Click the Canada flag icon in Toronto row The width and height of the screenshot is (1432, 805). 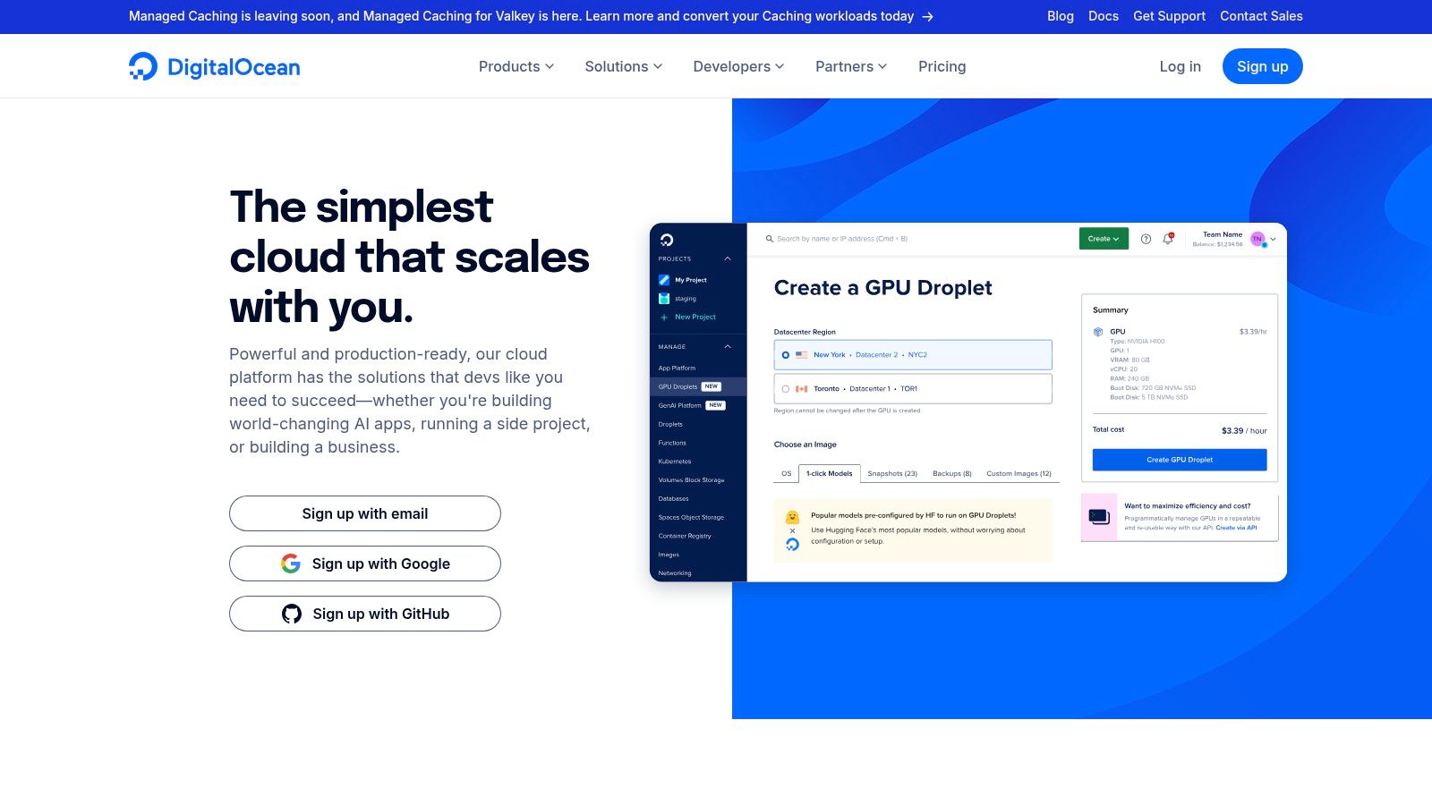pos(801,389)
